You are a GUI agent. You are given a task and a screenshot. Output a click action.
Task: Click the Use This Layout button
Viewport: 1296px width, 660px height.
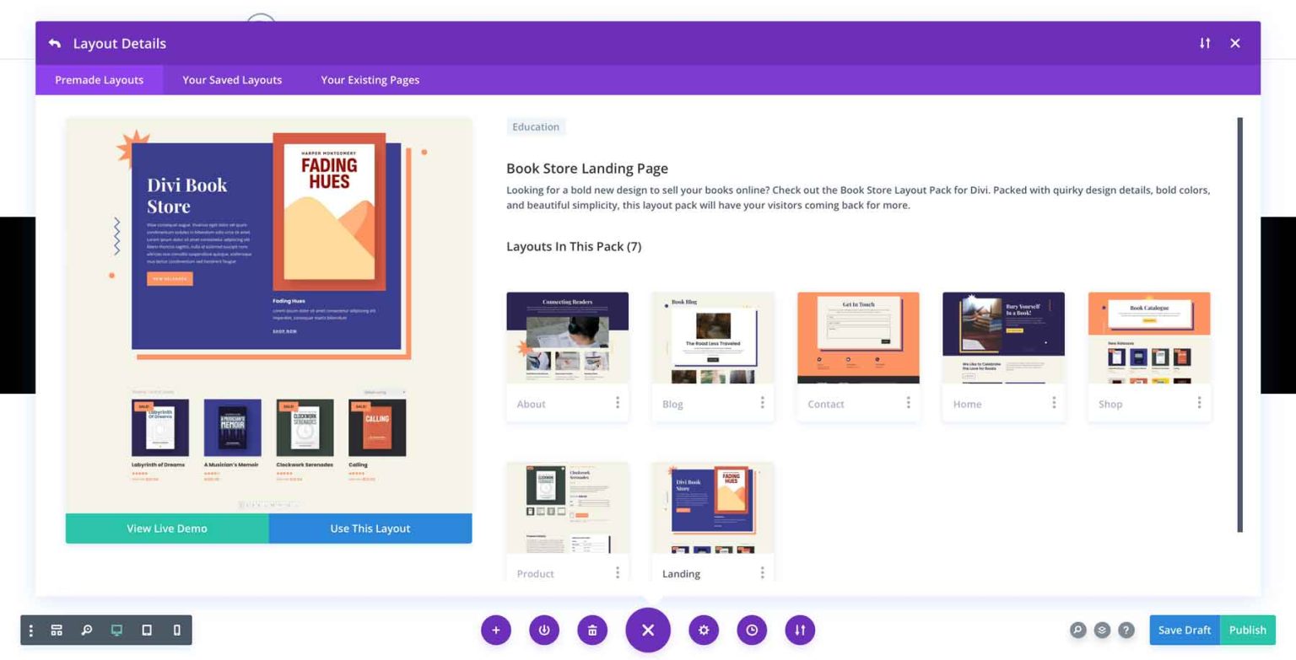pos(369,529)
